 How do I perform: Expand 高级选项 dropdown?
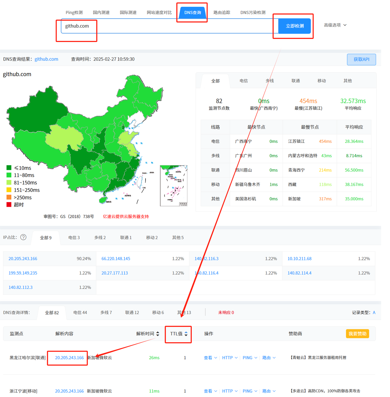point(335,25)
